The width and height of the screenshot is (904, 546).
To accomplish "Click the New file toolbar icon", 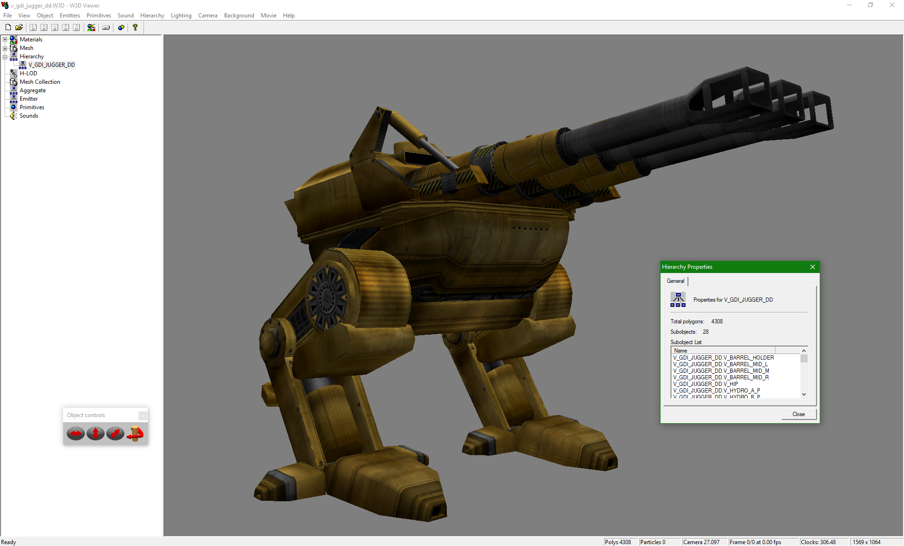I will point(8,27).
